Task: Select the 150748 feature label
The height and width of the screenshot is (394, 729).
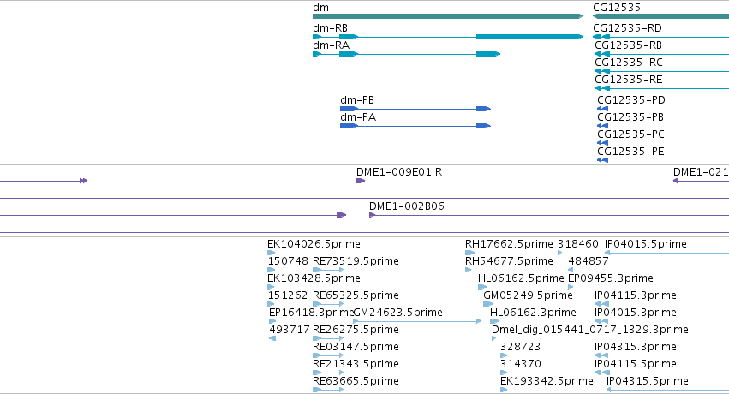Action: point(288,261)
